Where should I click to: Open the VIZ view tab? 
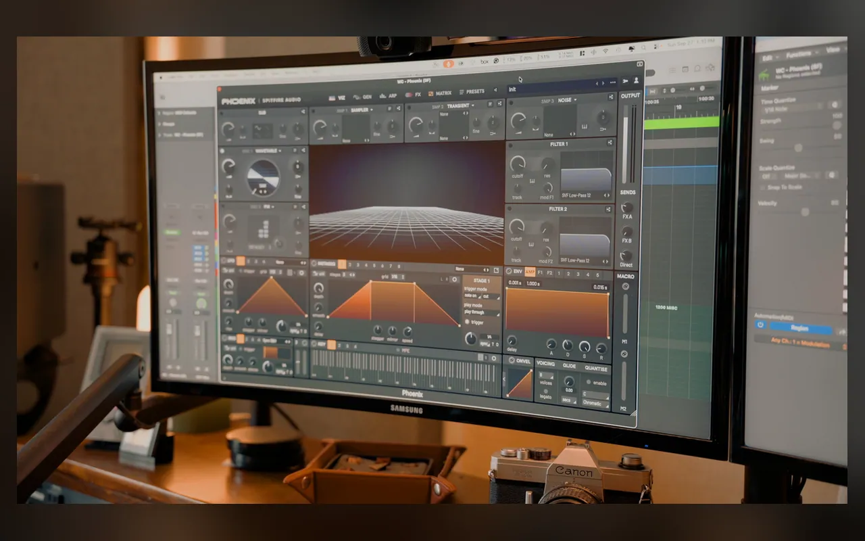tap(337, 97)
